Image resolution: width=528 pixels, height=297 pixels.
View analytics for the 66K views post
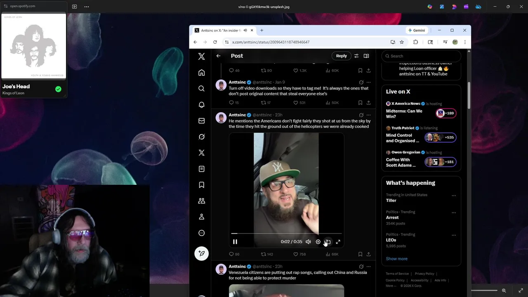(332, 254)
